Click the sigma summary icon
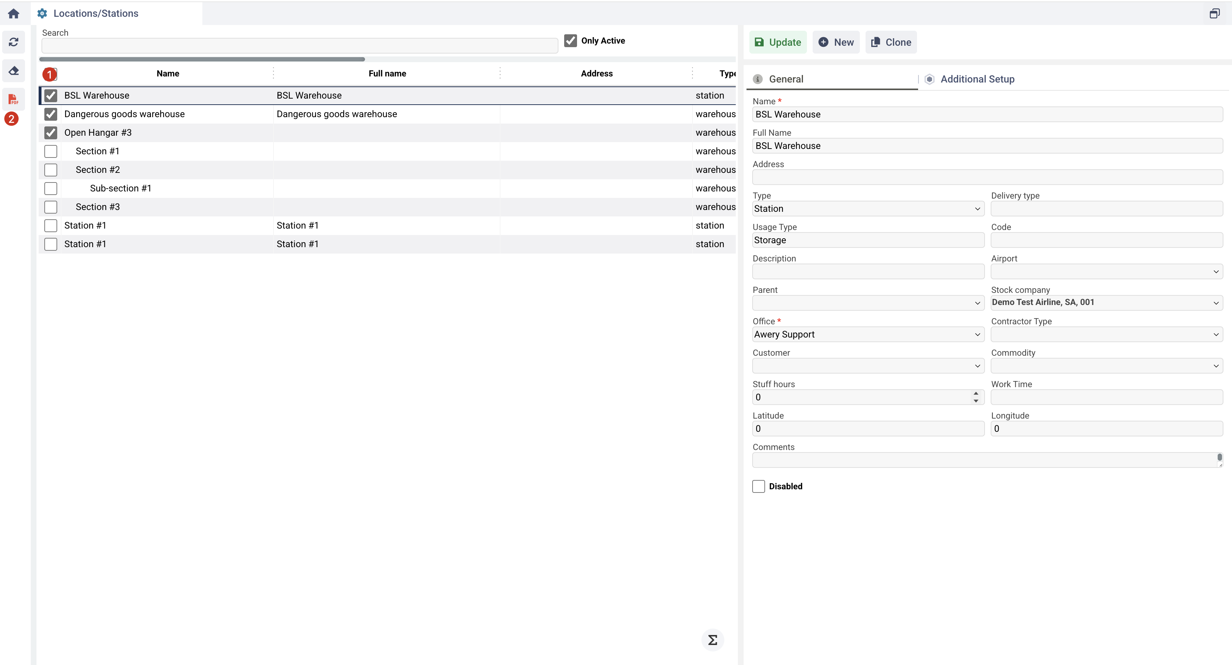Image resolution: width=1232 pixels, height=665 pixels. pyautogui.click(x=713, y=640)
